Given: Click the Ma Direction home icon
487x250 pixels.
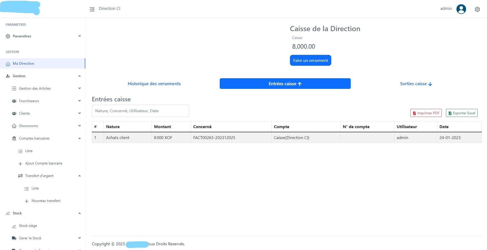Looking at the screenshot, I should [8, 63].
